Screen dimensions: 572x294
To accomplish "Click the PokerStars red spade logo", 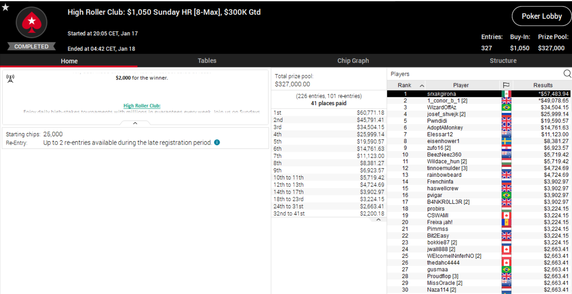I will point(32,22).
